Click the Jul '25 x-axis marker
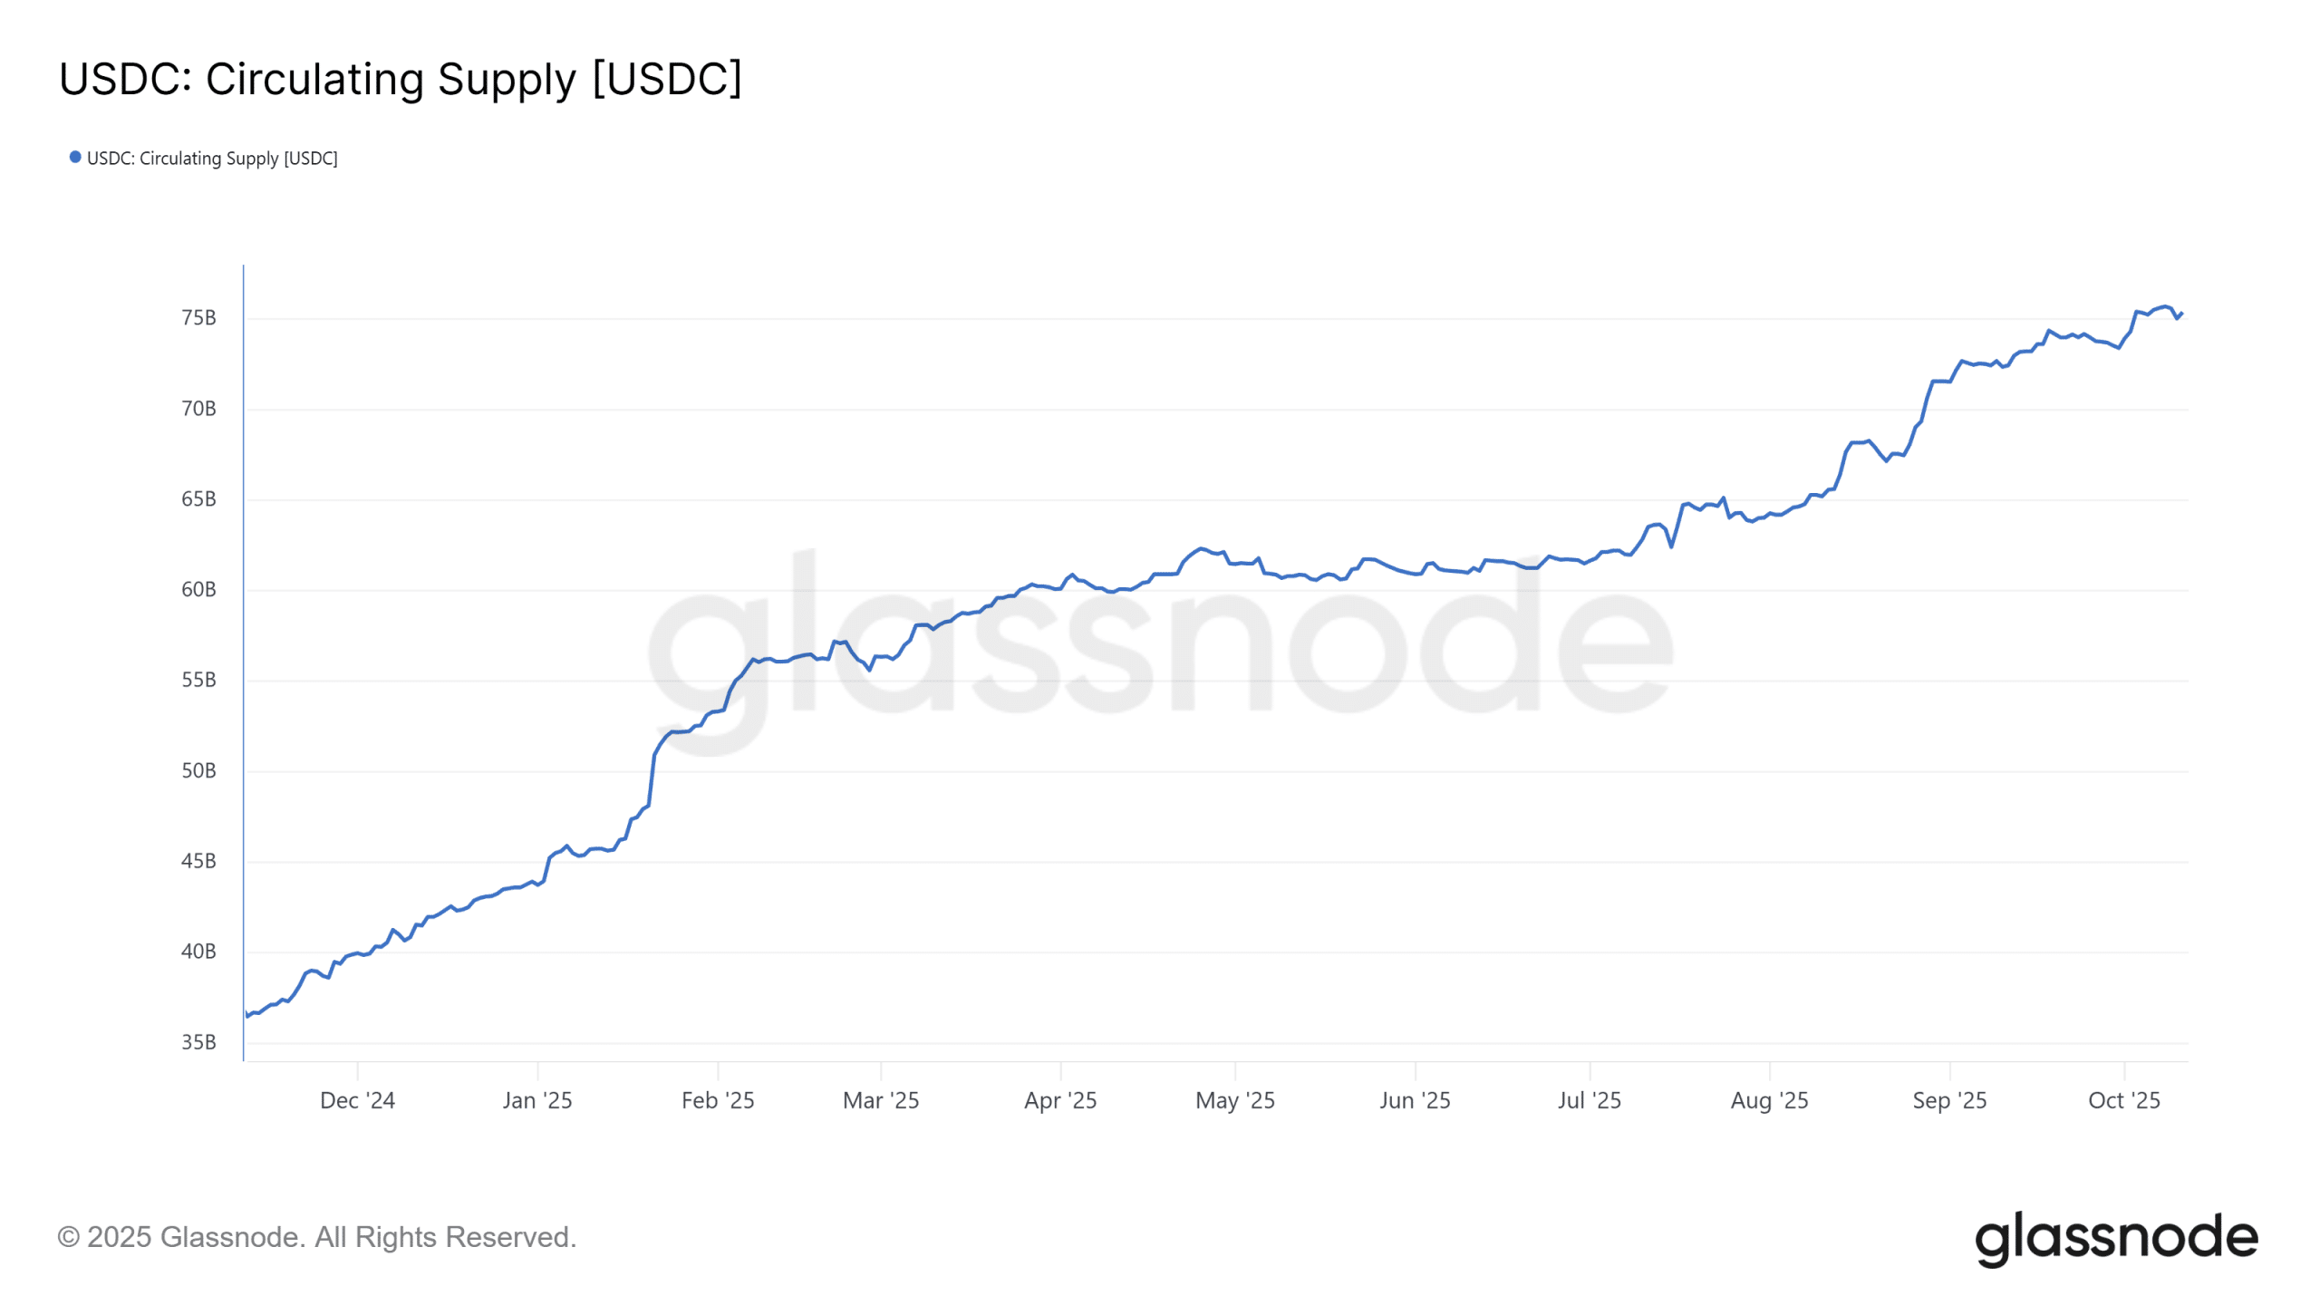 pyautogui.click(x=1589, y=1100)
